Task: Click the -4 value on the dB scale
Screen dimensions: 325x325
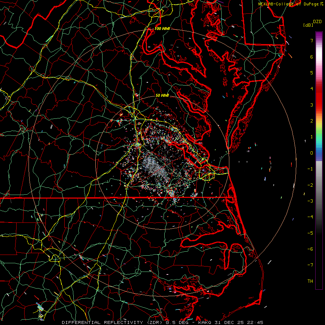Action: click(x=310, y=217)
